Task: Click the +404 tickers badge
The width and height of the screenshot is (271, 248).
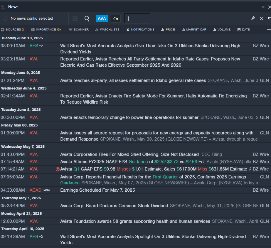Action: 46,190
